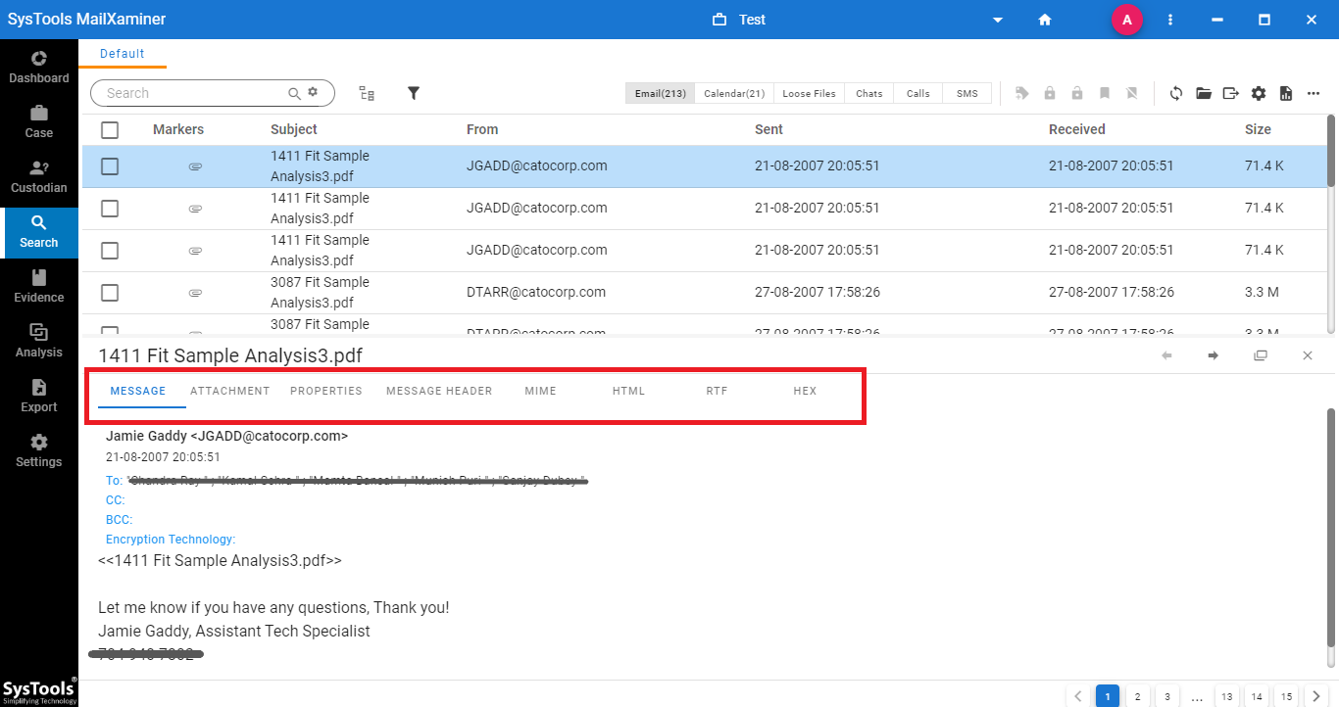The height and width of the screenshot is (707, 1339).
Task: Switch to Calls tab
Action: click(917, 93)
